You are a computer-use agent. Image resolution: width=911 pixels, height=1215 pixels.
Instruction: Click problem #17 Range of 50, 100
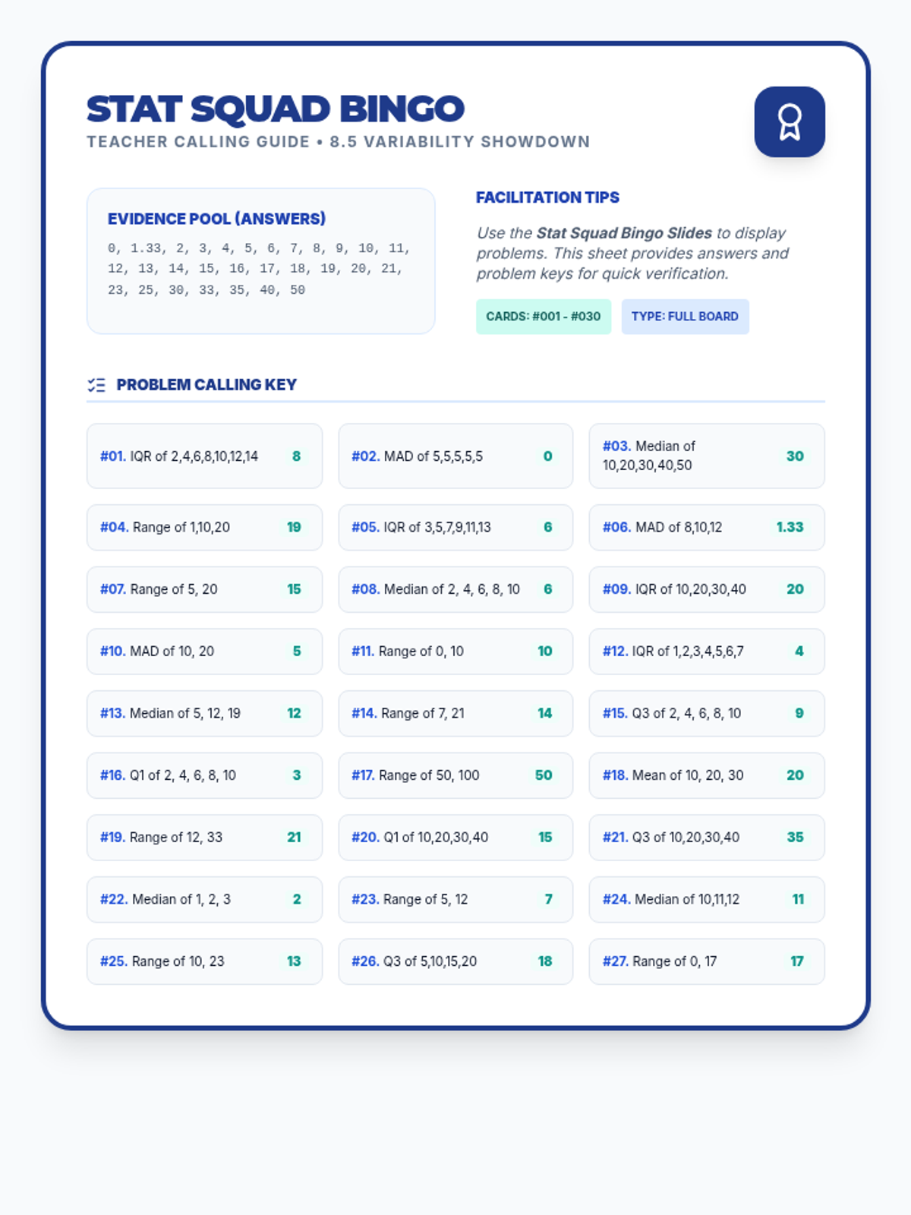pyautogui.click(x=455, y=775)
